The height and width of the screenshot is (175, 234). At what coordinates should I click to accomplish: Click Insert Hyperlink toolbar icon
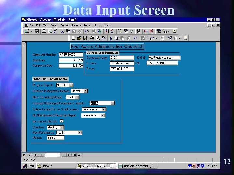click(94, 31)
